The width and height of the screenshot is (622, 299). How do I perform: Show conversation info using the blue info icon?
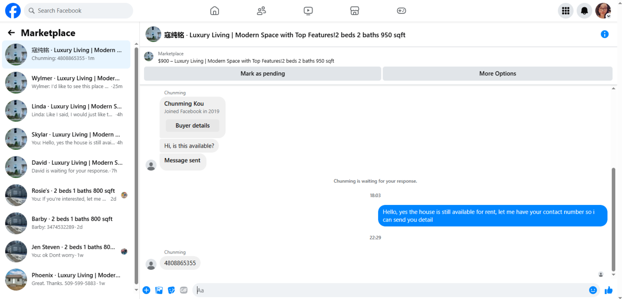pyautogui.click(x=605, y=34)
